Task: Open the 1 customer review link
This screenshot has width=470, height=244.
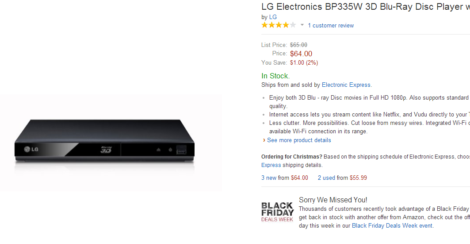Action: pyautogui.click(x=331, y=26)
